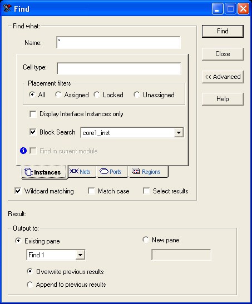
Task: Open the Regions tab
Action: pos(148,172)
